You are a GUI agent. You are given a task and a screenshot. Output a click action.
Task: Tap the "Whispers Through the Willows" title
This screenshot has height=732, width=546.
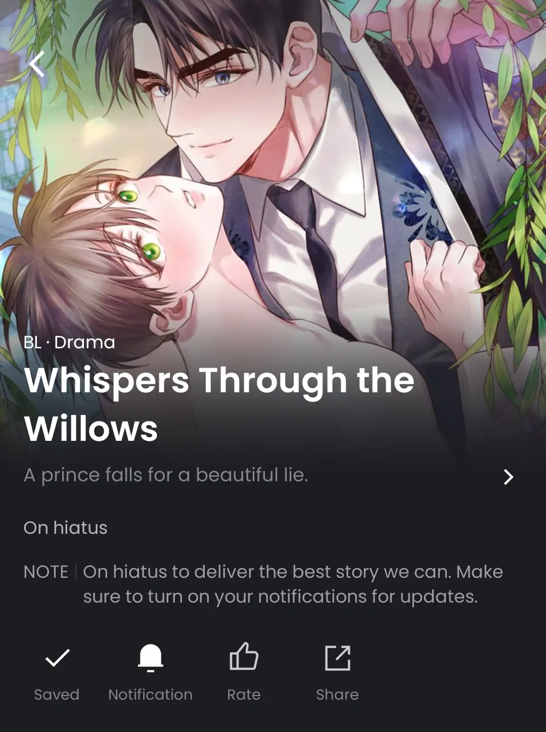(x=219, y=404)
